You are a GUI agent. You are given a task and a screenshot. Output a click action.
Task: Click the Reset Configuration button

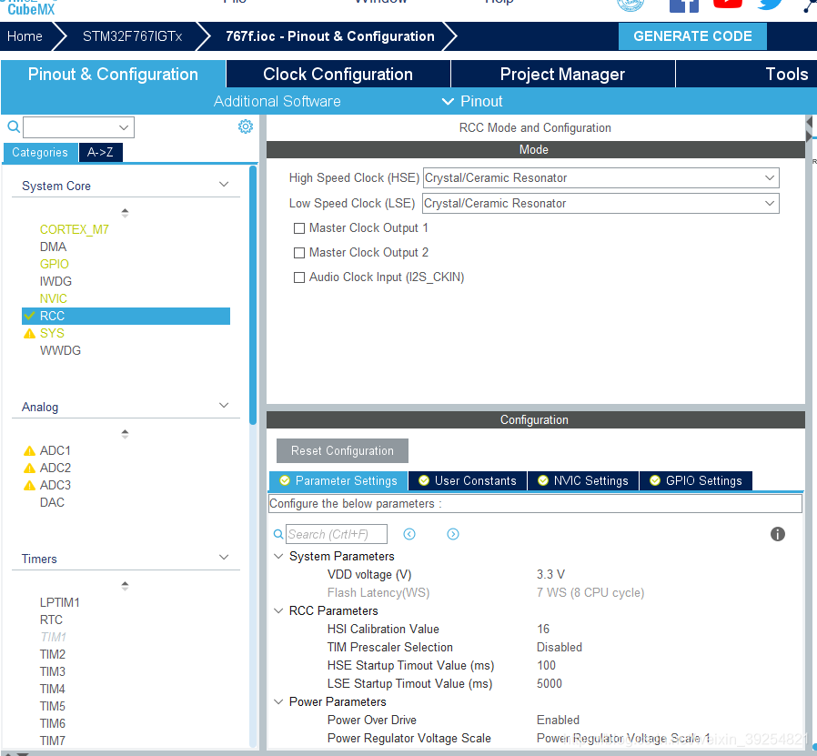342,450
